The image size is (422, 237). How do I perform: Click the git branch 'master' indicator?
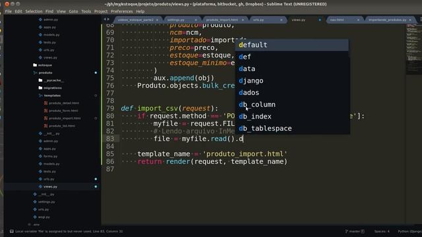[355, 231]
